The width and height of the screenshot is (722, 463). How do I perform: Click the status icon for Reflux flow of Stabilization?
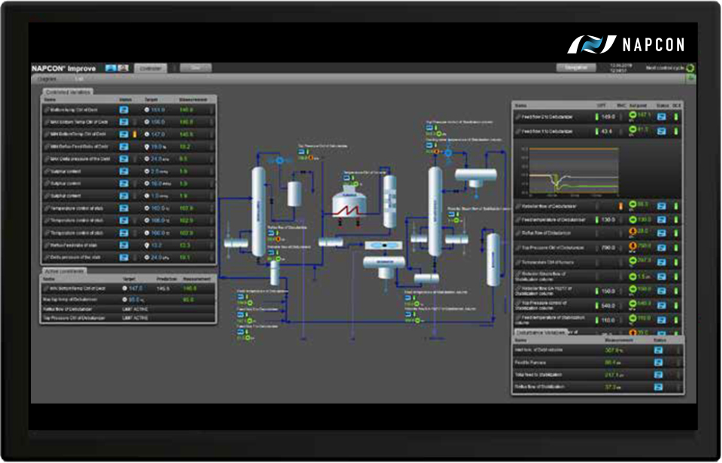(x=658, y=387)
